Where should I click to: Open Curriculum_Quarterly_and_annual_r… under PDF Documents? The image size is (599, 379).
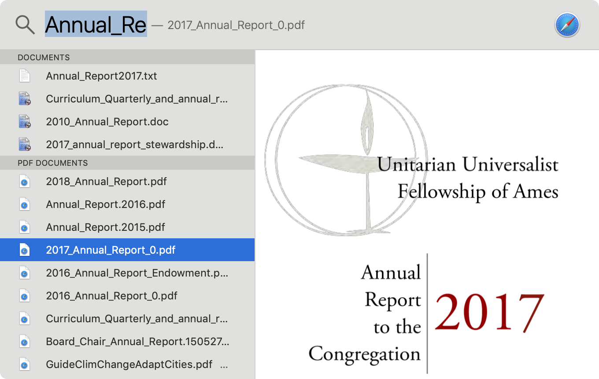tap(127, 318)
